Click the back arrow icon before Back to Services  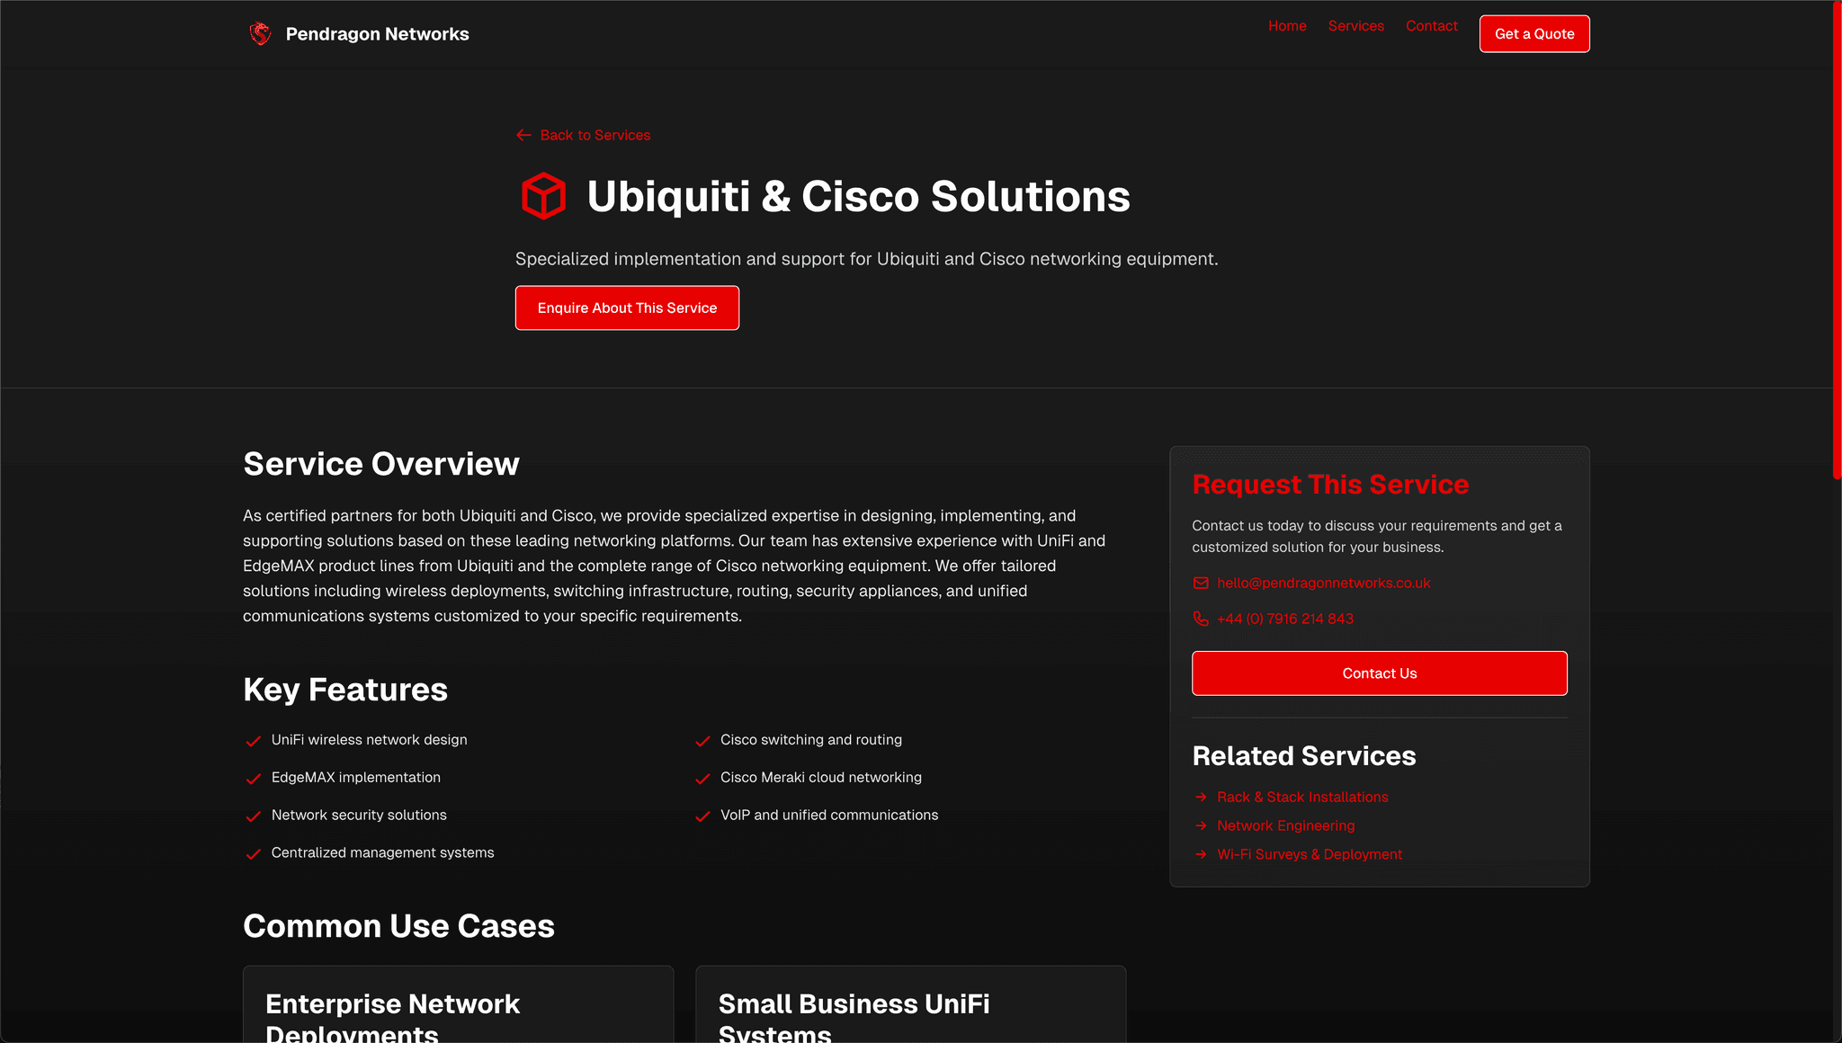(x=523, y=135)
